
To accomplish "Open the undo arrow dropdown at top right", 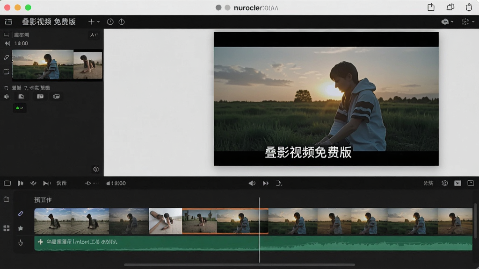I will pos(447,21).
